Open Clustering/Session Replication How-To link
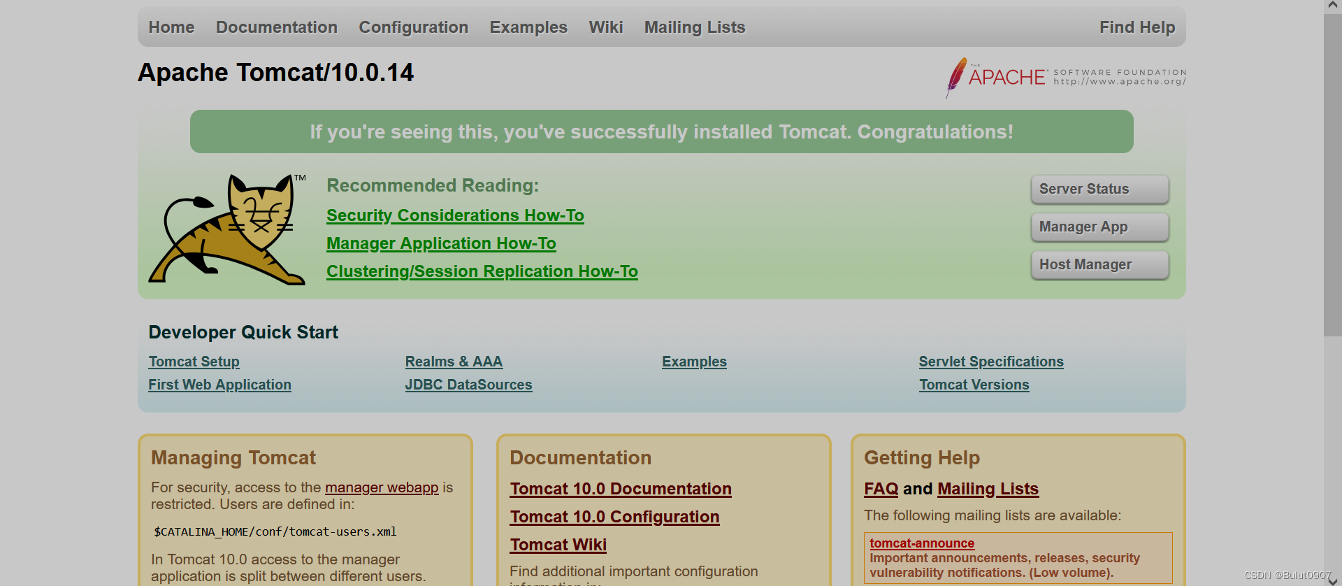 [x=482, y=271]
